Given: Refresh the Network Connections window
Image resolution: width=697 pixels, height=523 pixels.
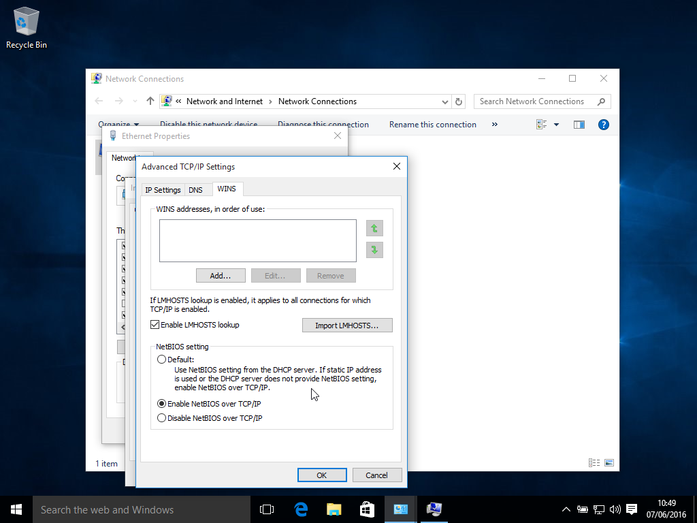Looking at the screenshot, I should click(x=459, y=101).
